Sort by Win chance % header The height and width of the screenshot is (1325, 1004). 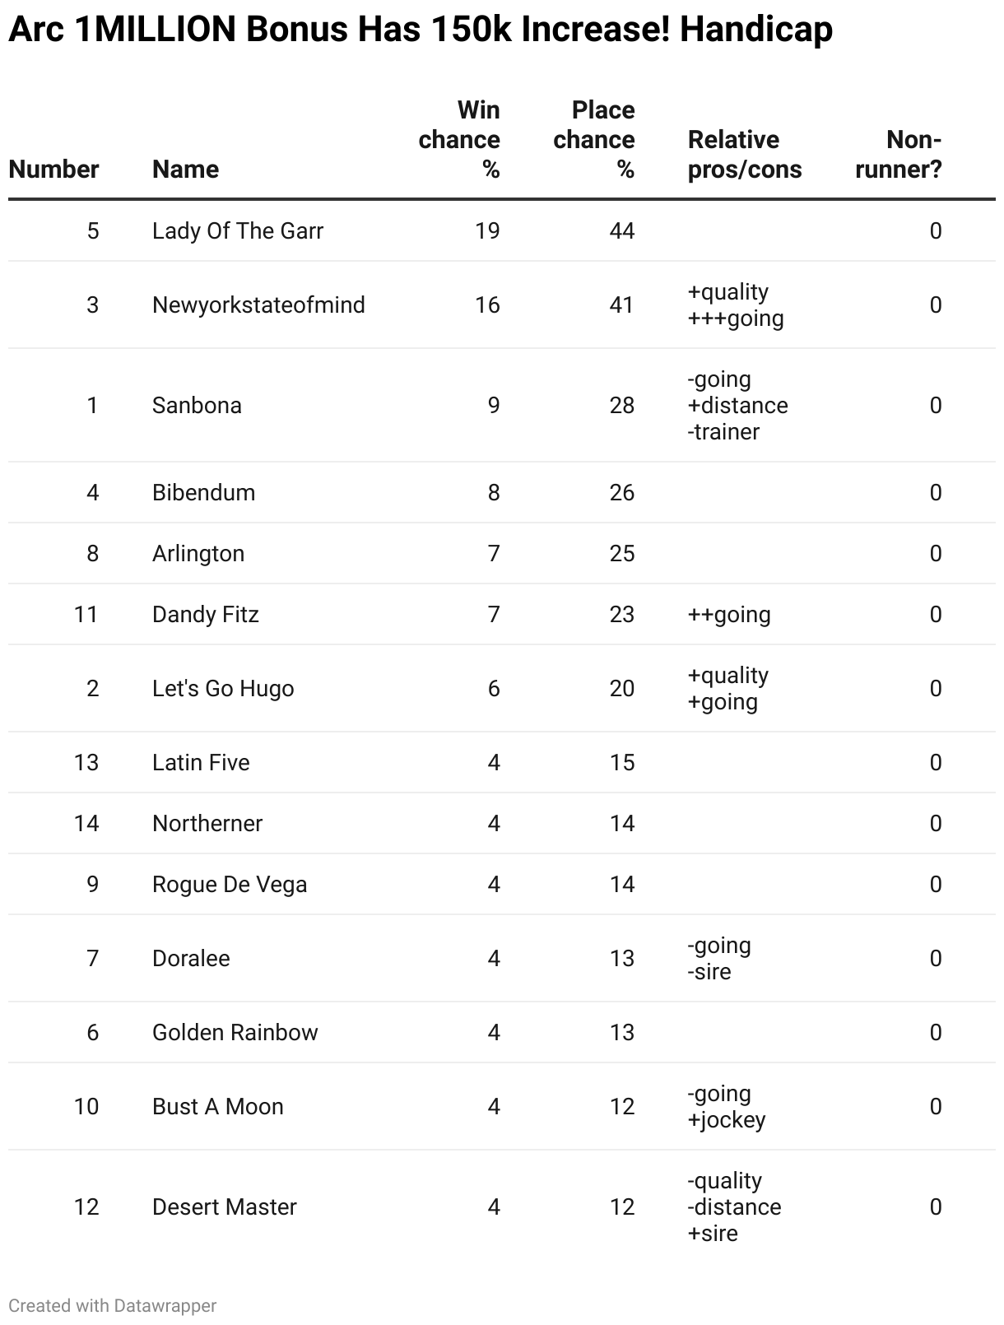click(x=459, y=140)
